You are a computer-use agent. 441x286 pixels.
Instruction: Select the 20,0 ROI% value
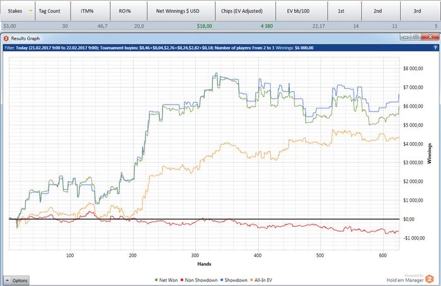(x=139, y=26)
